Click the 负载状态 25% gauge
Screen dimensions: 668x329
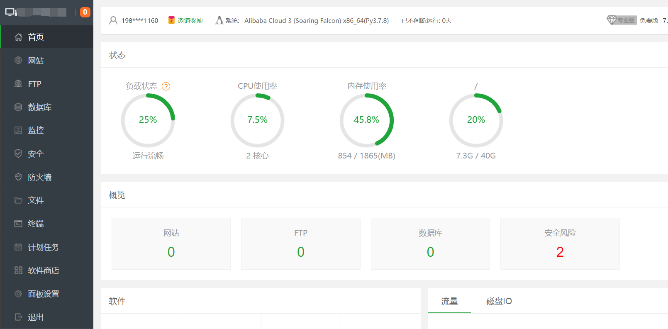click(x=148, y=120)
